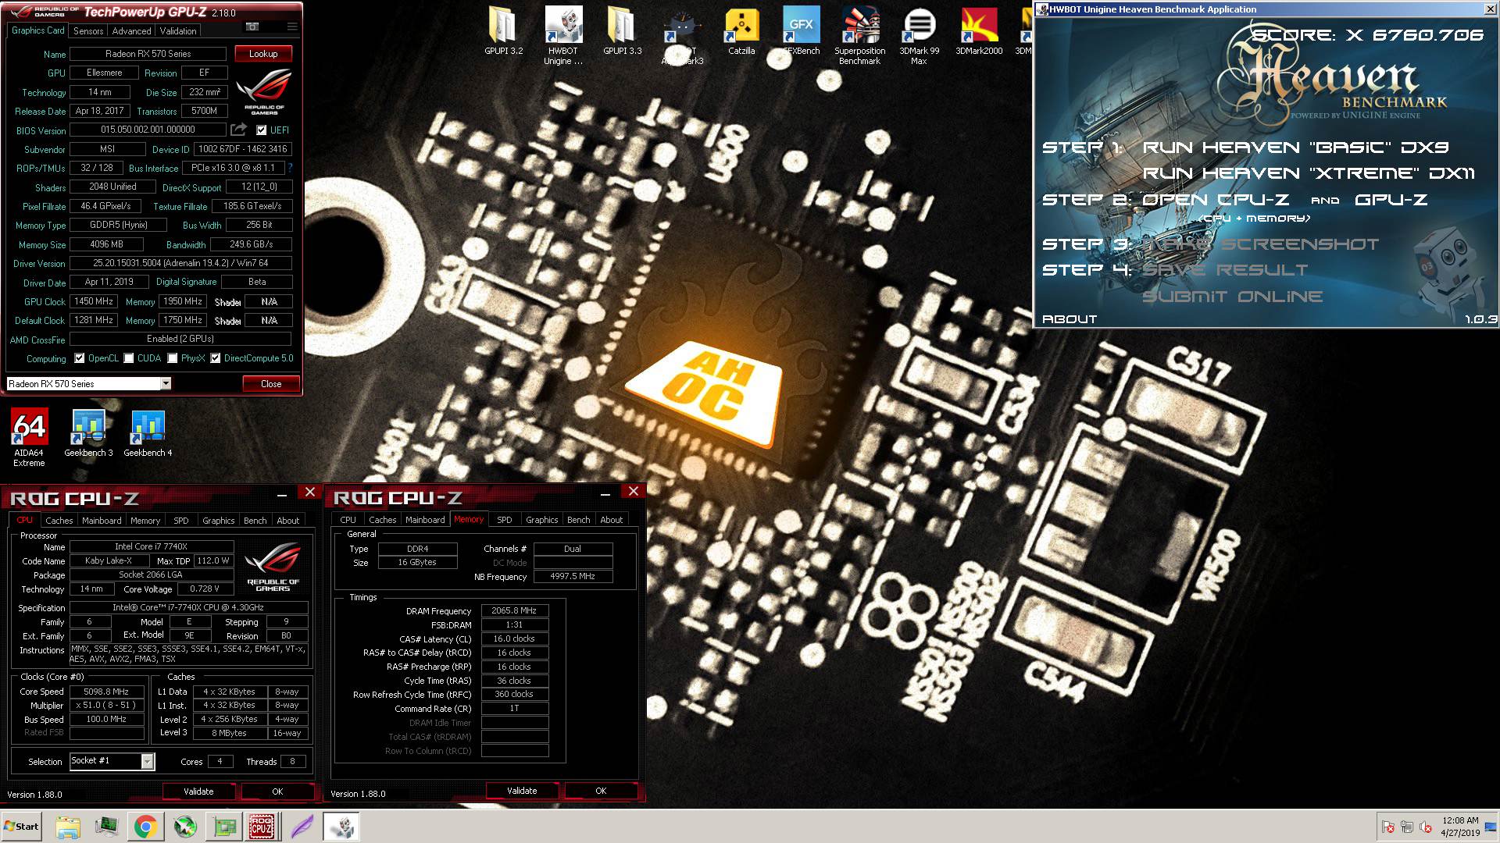Screen dimensions: 1500x843
Task: Click the GPU name field Radeon RX 570 Series
Action: 148,54
